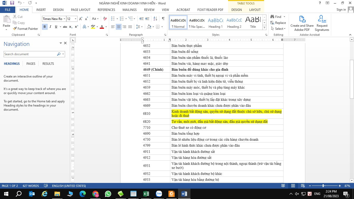
Task: Toggle center alignment
Action: click(x=119, y=27)
